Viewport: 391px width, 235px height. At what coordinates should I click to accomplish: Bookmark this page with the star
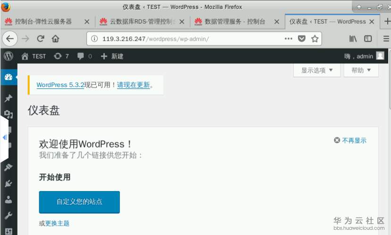click(315, 38)
